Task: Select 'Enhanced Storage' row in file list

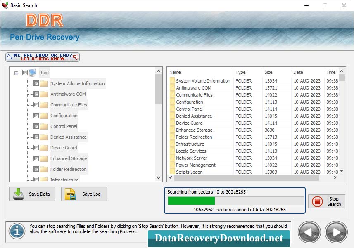Action: 253,130
